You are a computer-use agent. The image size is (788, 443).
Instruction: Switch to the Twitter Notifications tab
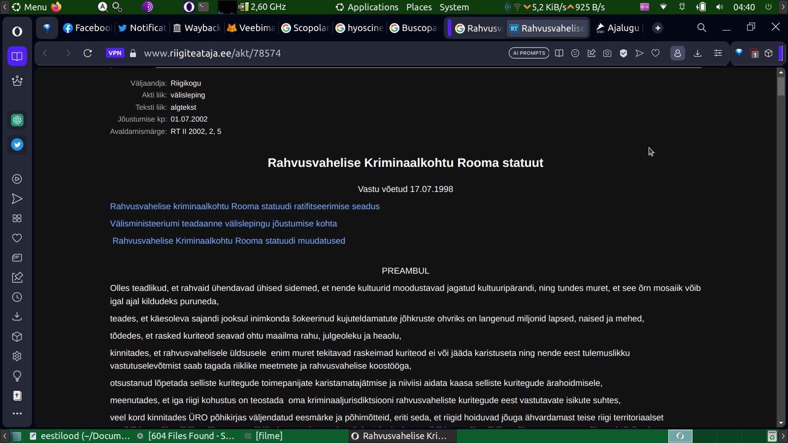[x=142, y=28]
